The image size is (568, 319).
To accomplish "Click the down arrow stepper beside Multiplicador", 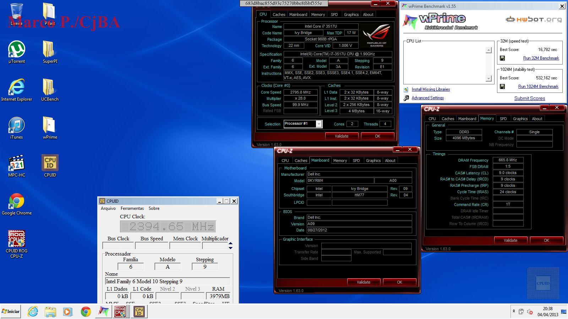I will (230, 248).
